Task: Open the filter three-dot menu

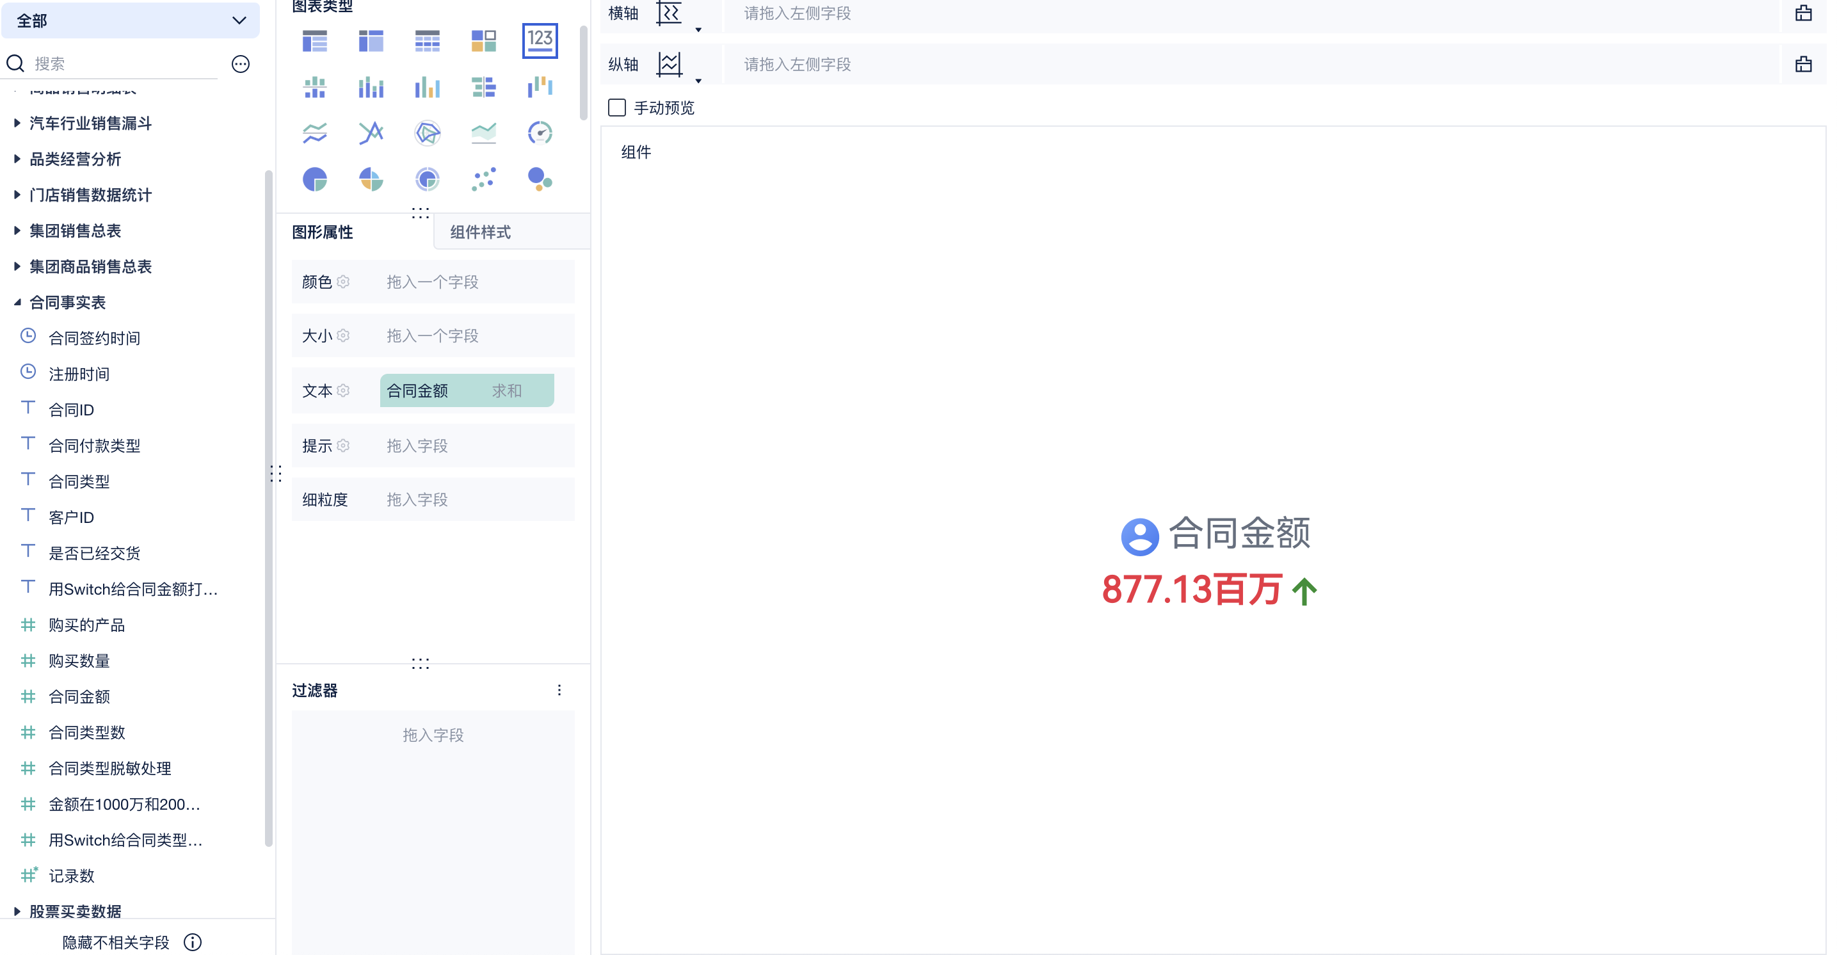Action: click(x=559, y=689)
